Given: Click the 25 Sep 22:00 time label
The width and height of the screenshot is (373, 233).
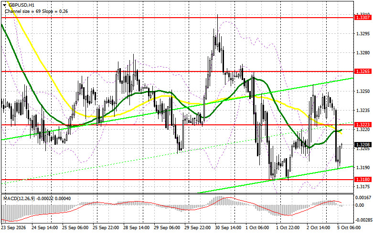Looking at the screenshot, I should [x=106, y=228].
